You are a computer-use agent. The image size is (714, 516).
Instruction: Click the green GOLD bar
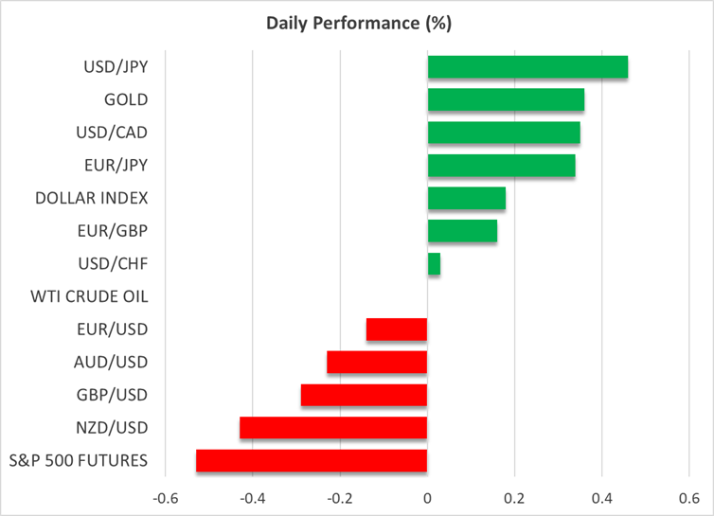[x=506, y=99]
